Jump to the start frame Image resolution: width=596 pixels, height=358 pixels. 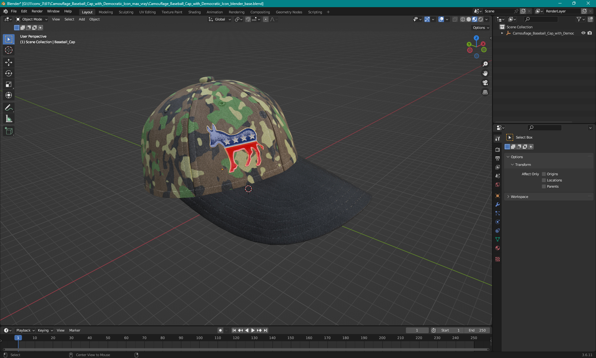[234, 330]
